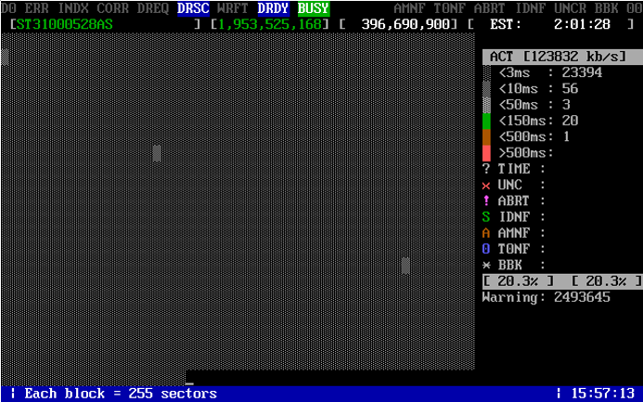643x402 pixels.
Task: Click TONF in the top error flag row
Action: coord(450,8)
